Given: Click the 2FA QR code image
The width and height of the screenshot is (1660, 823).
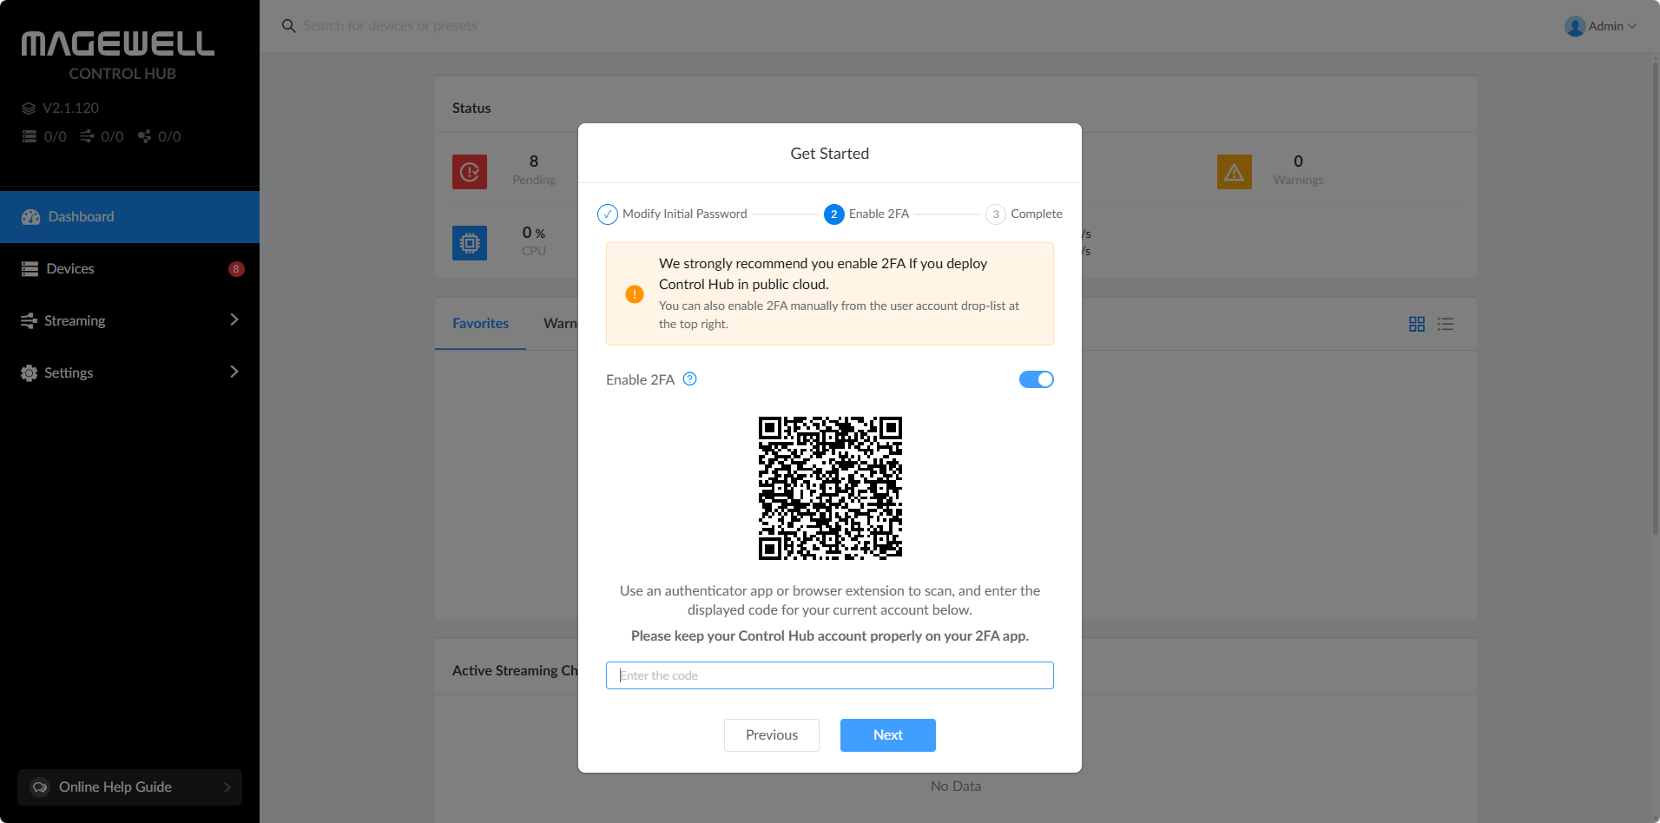Looking at the screenshot, I should pyautogui.click(x=830, y=488).
